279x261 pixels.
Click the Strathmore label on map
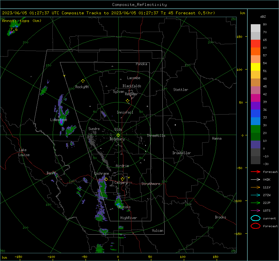(x=151, y=184)
